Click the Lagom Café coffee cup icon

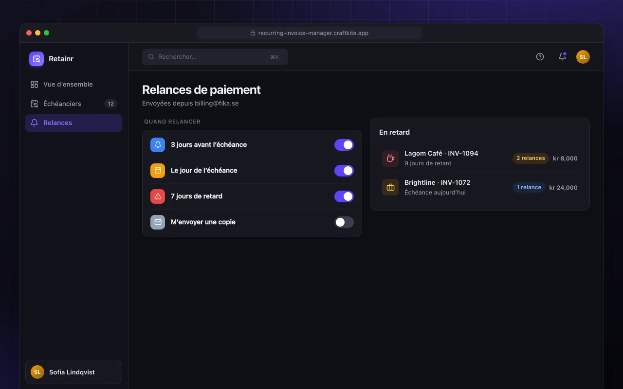390,159
